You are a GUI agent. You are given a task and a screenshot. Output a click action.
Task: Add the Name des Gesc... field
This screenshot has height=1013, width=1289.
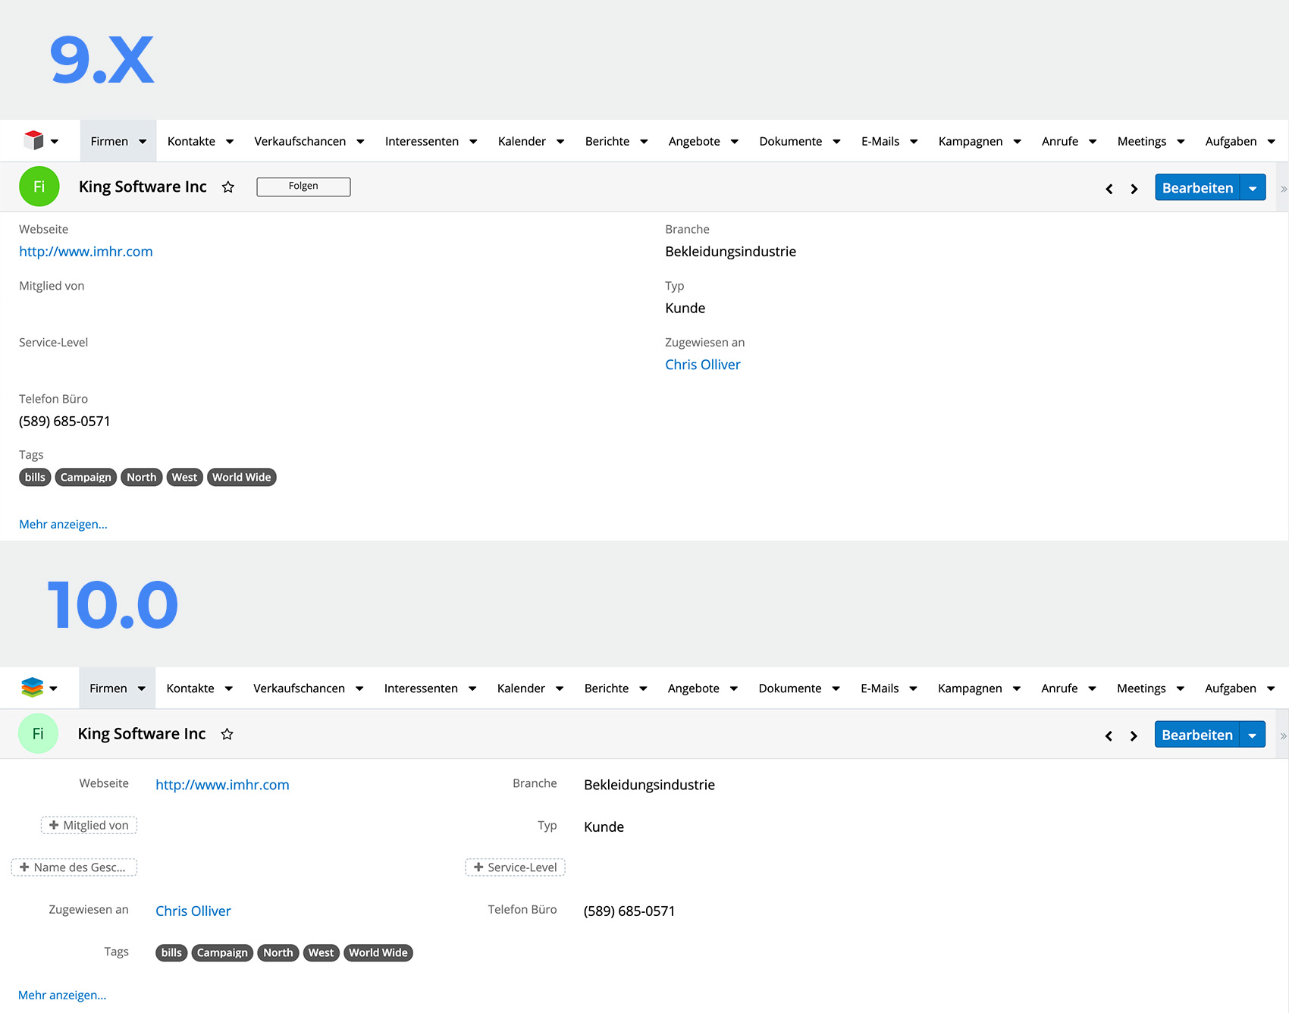click(x=74, y=867)
